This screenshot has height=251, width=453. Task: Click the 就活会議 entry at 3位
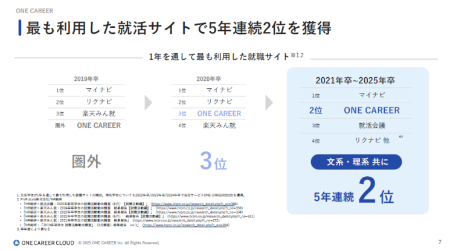[372, 125]
